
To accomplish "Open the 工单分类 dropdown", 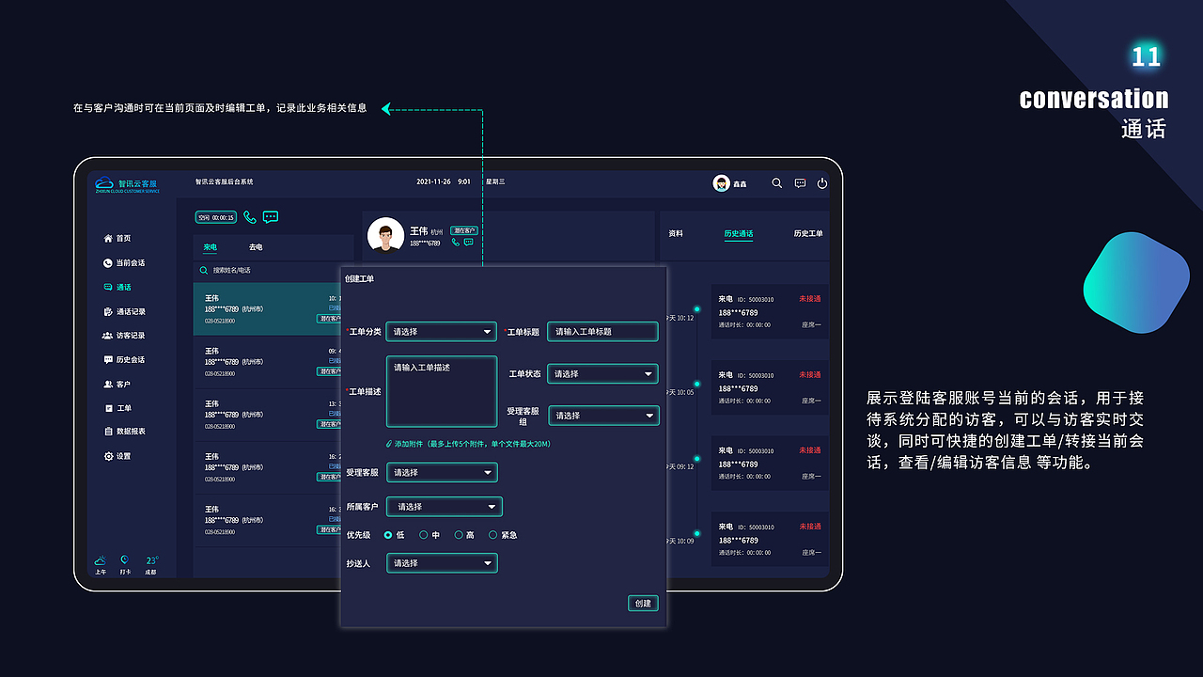I will click(x=442, y=332).
